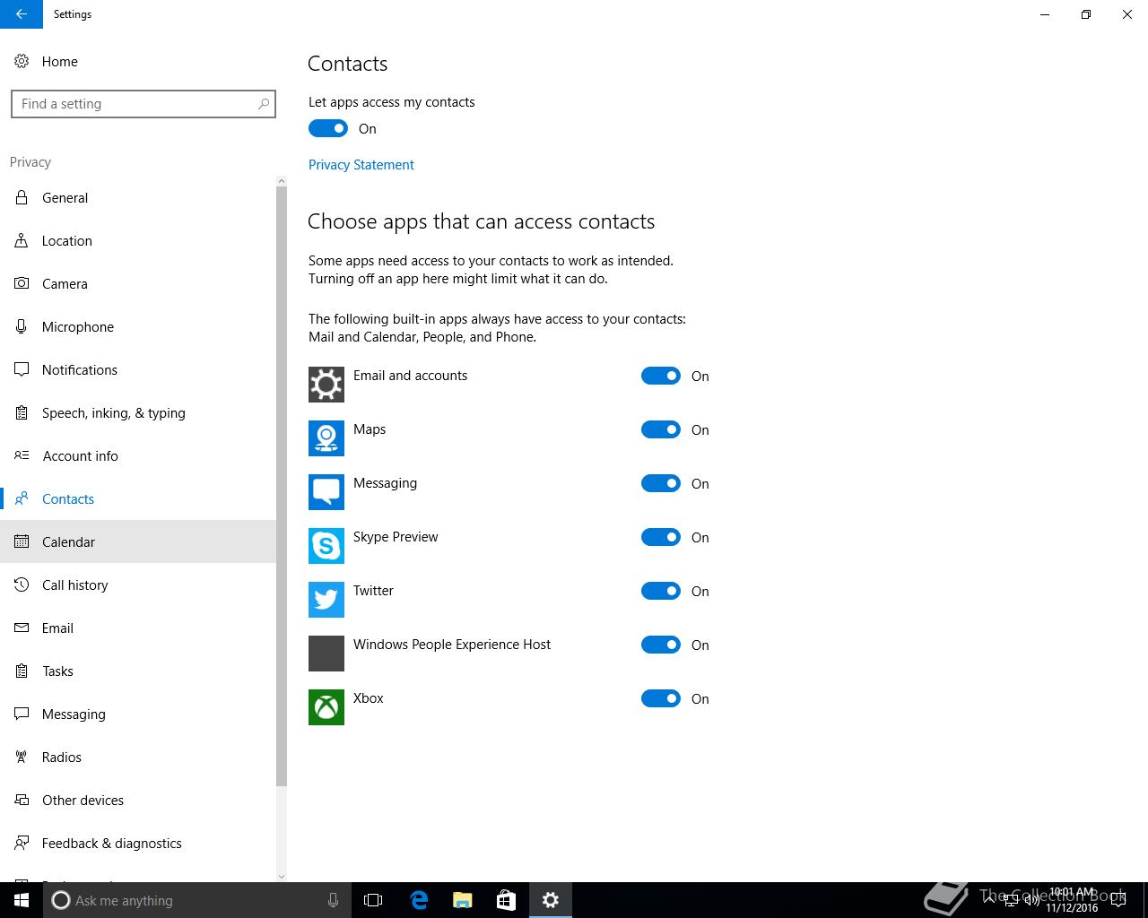Click sidebar scroll up arrow
Viewport: 1148px width, 918px height.
click(x=282, y=181)
